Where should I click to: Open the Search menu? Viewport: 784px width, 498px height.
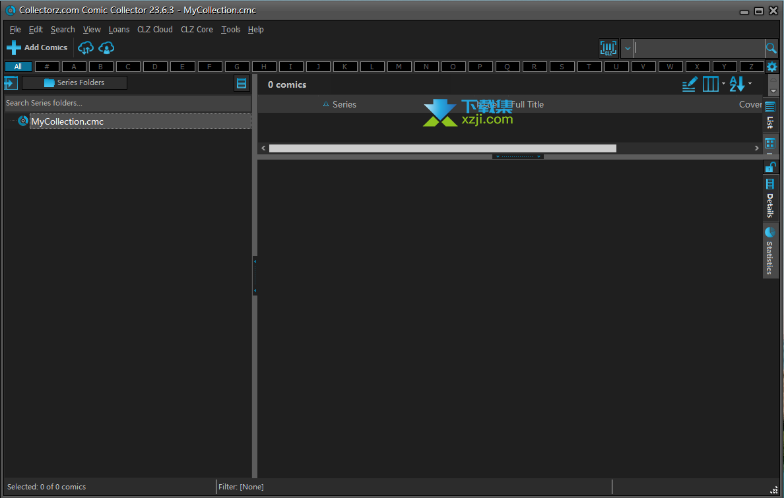click(x=63, y=30)
